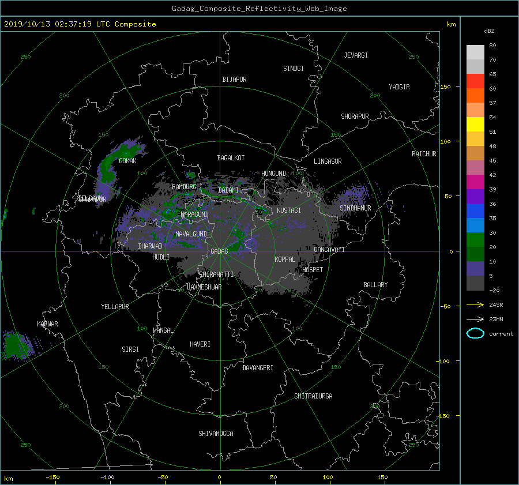Click the LAXMESHWAR town label
Screen dimensions: 519x485
(x=204, y=287)
